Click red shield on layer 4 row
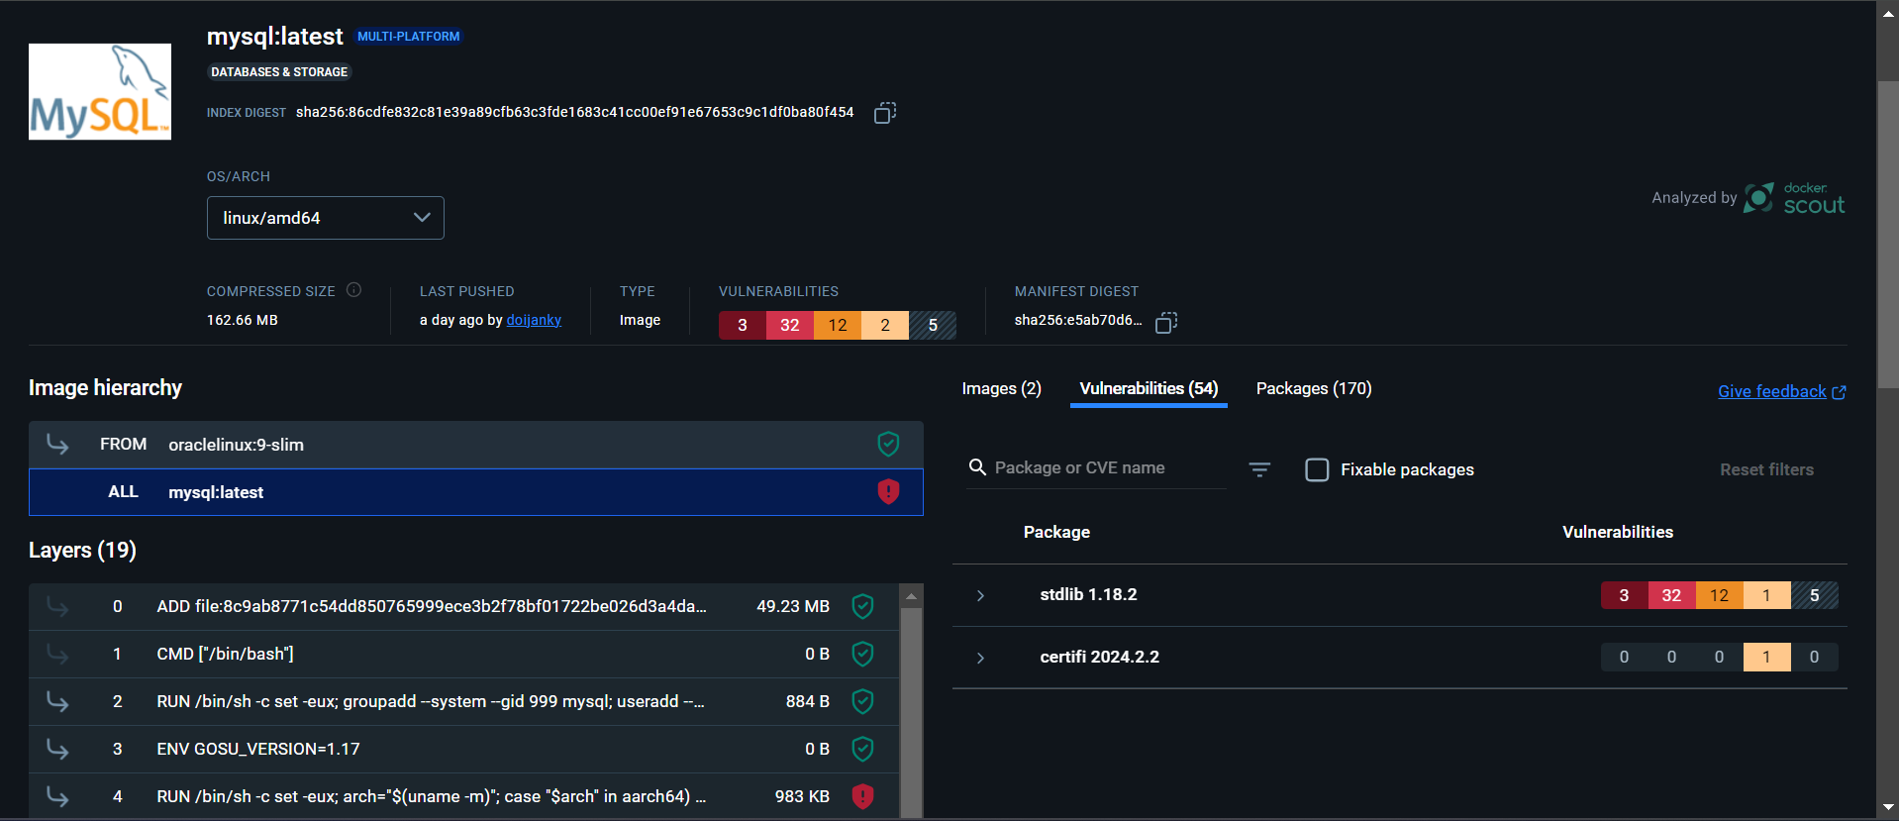Screen dimensions: 1899x821 click(862, 796)
